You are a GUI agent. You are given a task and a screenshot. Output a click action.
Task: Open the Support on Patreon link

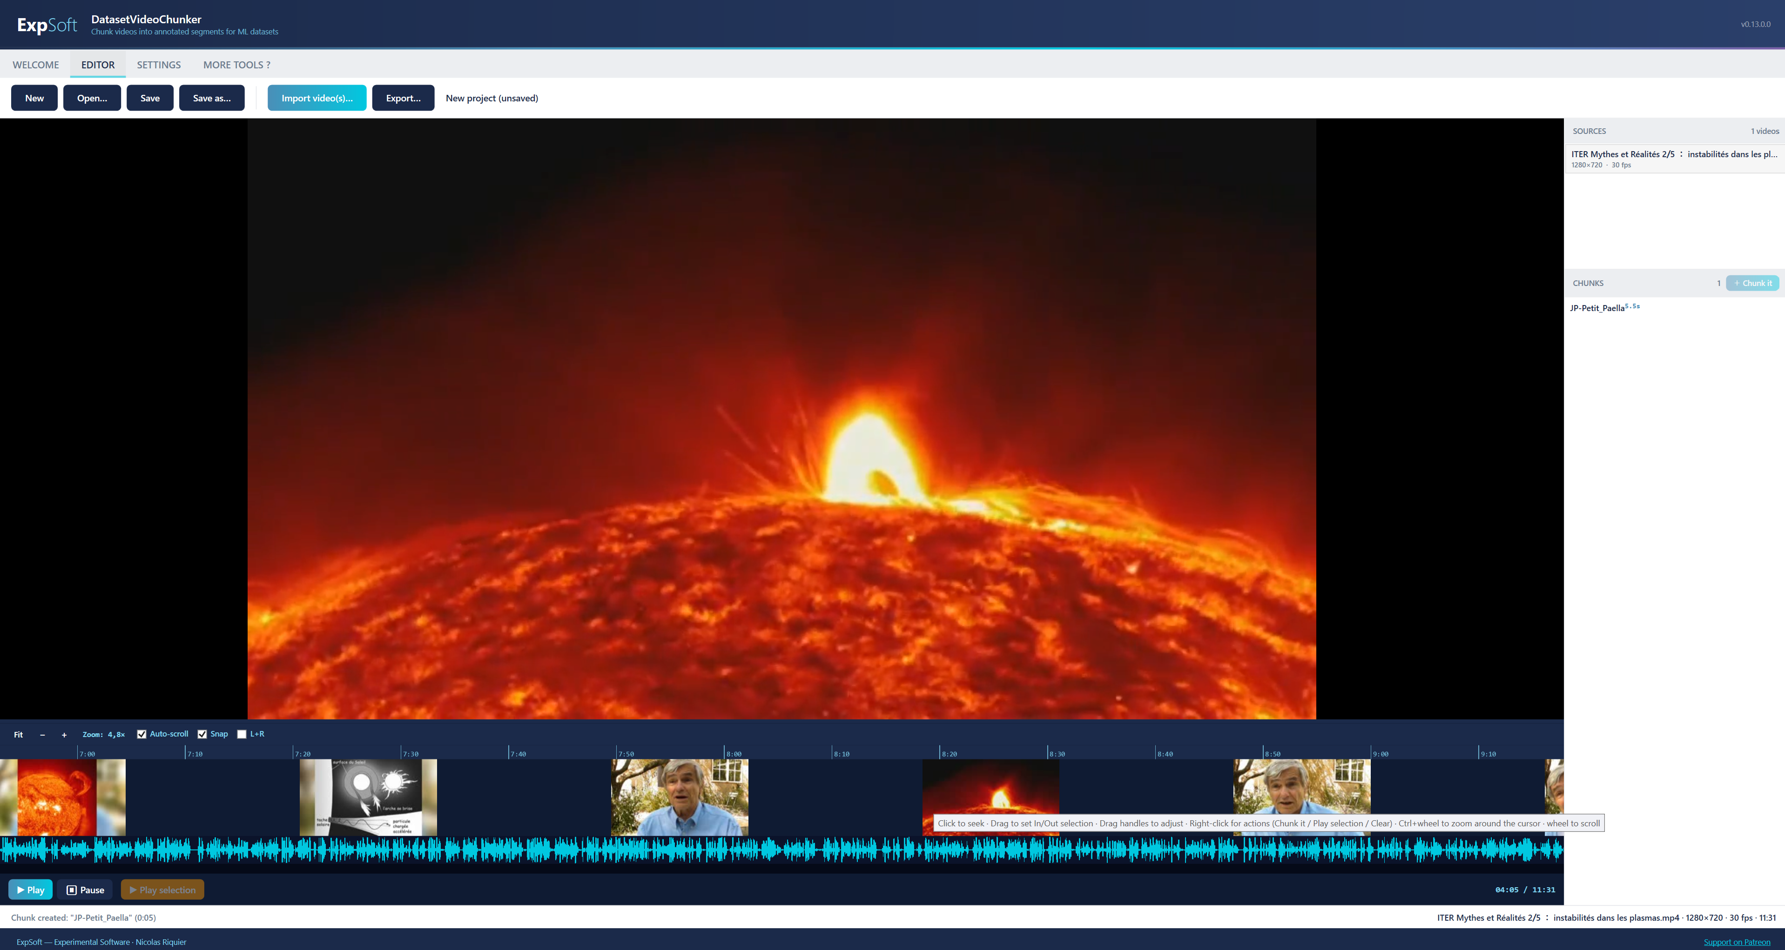1737,942
